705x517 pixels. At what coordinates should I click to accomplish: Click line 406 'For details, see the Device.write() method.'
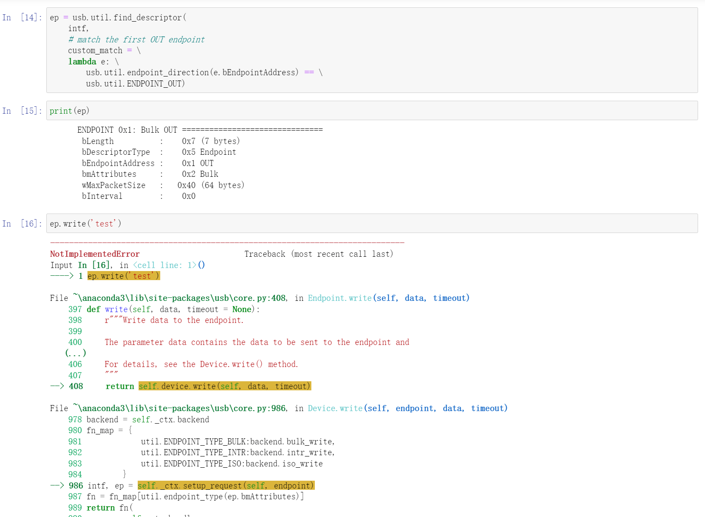tap(183, 364)
